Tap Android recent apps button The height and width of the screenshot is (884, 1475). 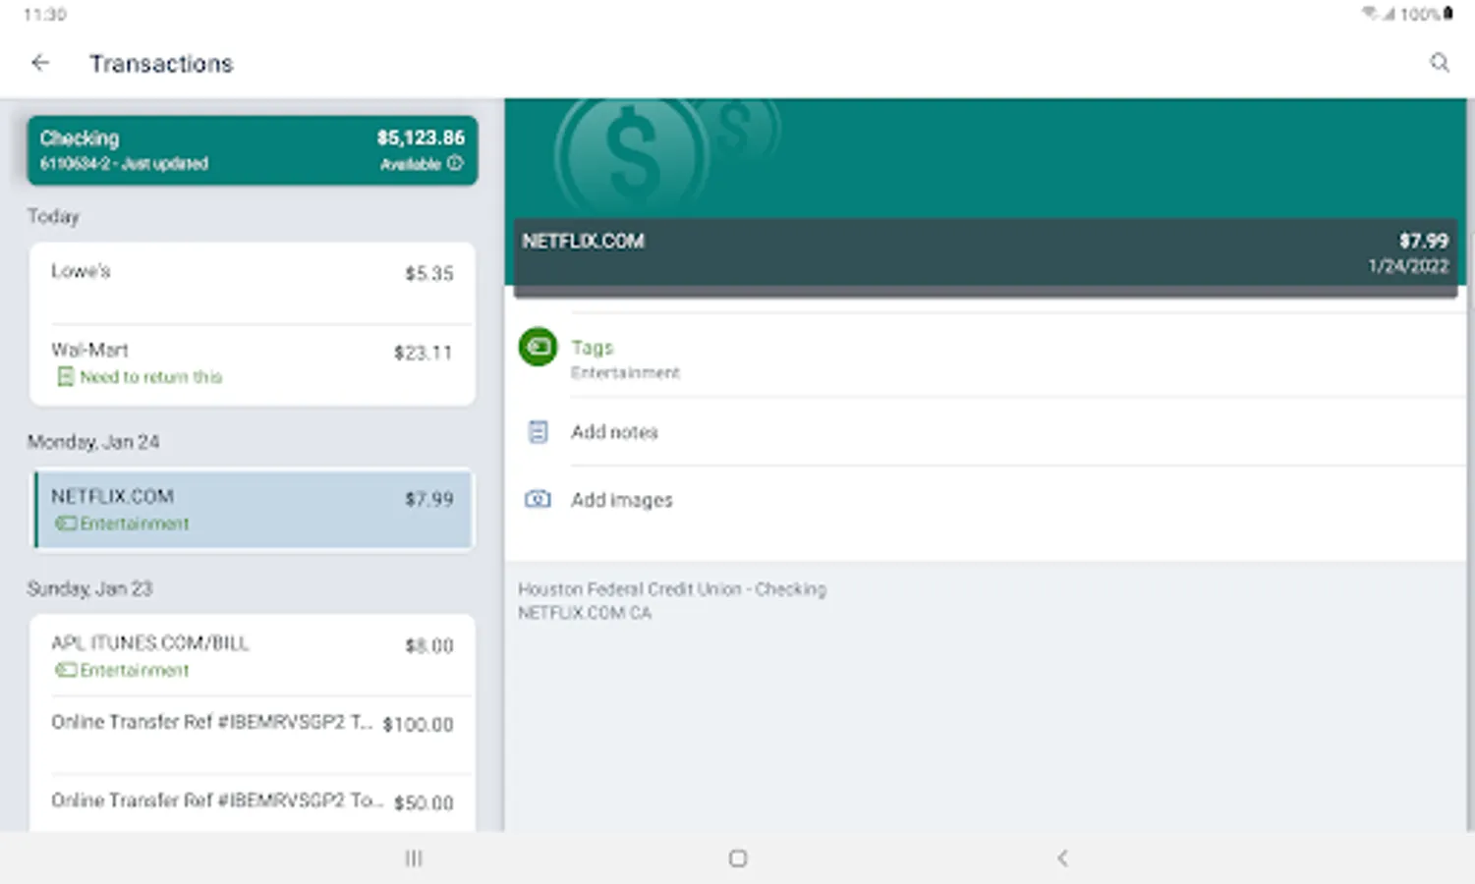(414, 858)
